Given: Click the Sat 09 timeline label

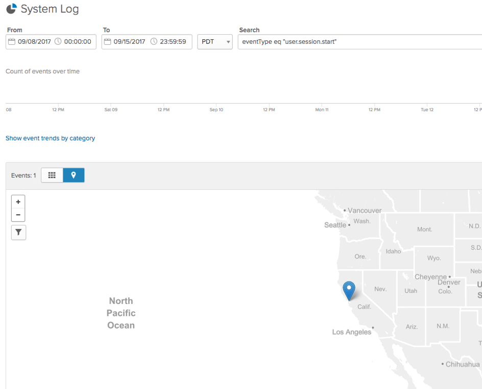Looking at the screenshot, I should tap(111, 110).
